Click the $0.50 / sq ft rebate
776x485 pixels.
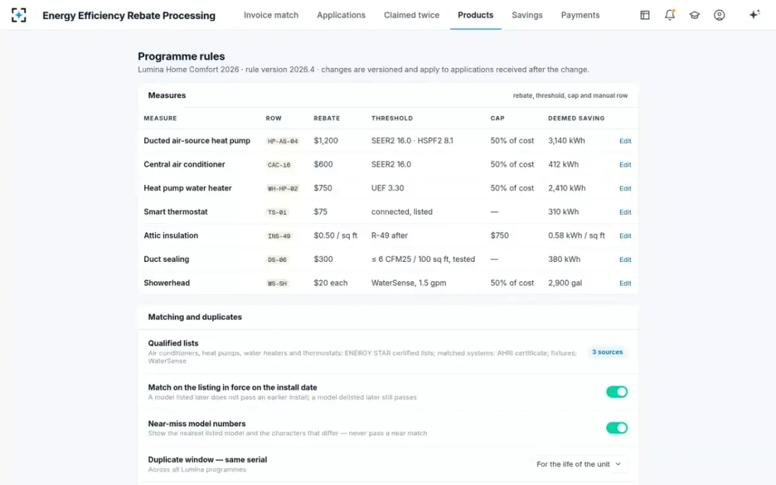click(x=336, y=235)
